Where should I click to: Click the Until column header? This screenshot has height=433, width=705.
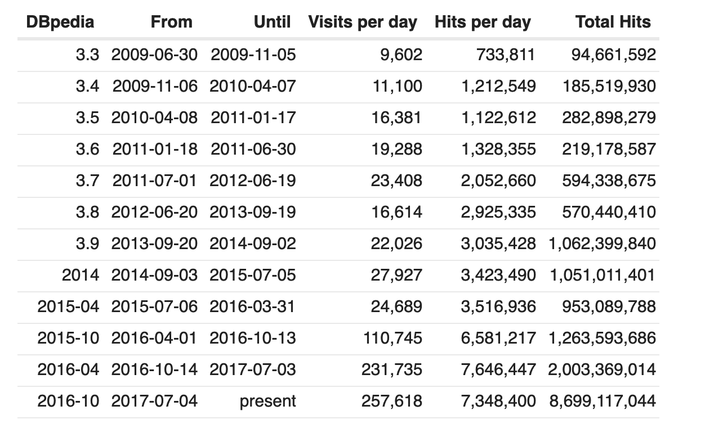(272, 22)
